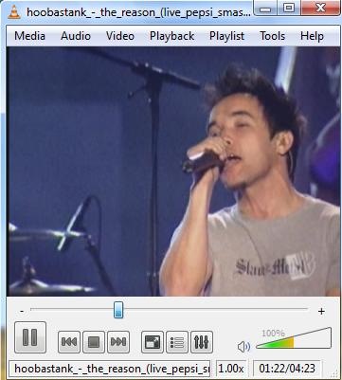342x380 pixels.
Task: Open the Playback menu
Action: pyautogui.click(x=171, y=36)
